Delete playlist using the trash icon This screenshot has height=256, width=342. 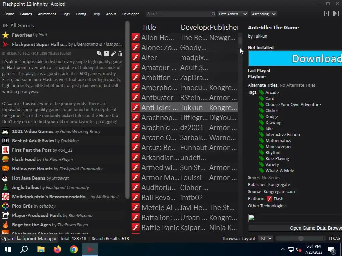(x=120, y=54)
